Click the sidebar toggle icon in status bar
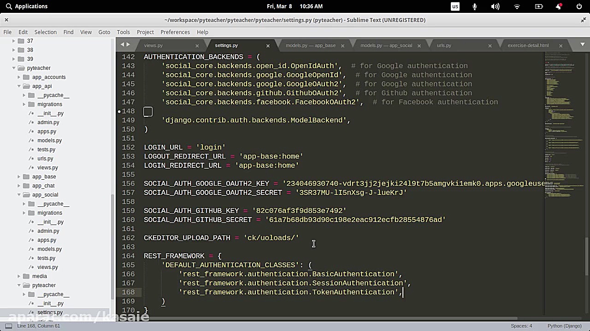Screen dimensions: 590x331 8,326
